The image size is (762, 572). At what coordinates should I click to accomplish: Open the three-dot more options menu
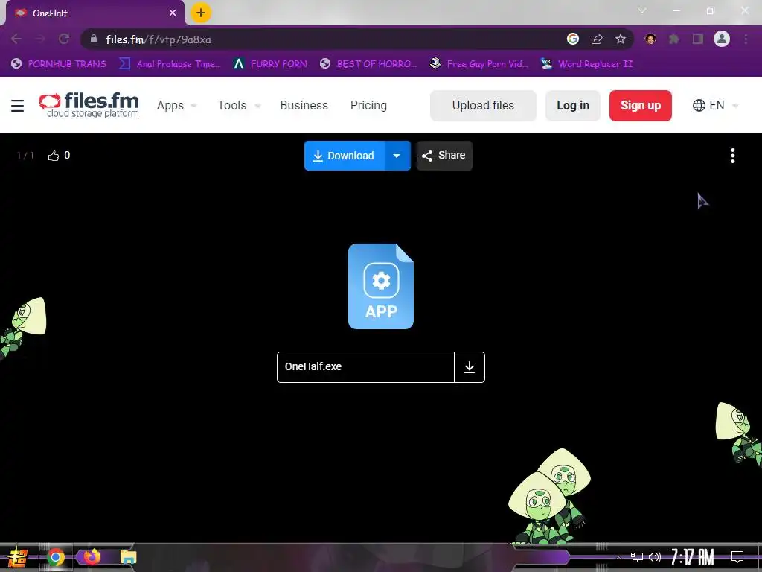pos(733,156)
